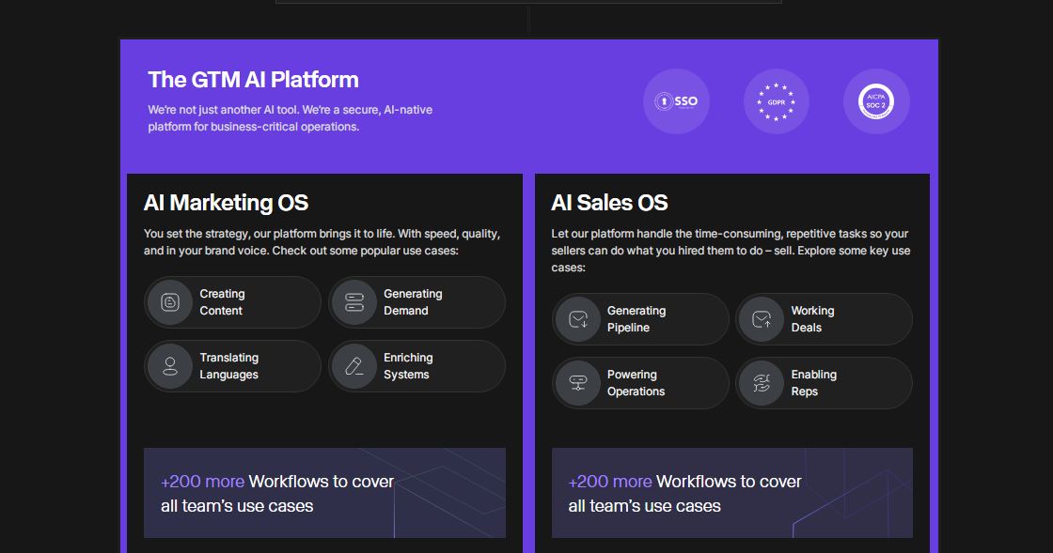1053x553 pixels.
Task: Click the Powering Operations monitor icon
Action: (578, 383)
